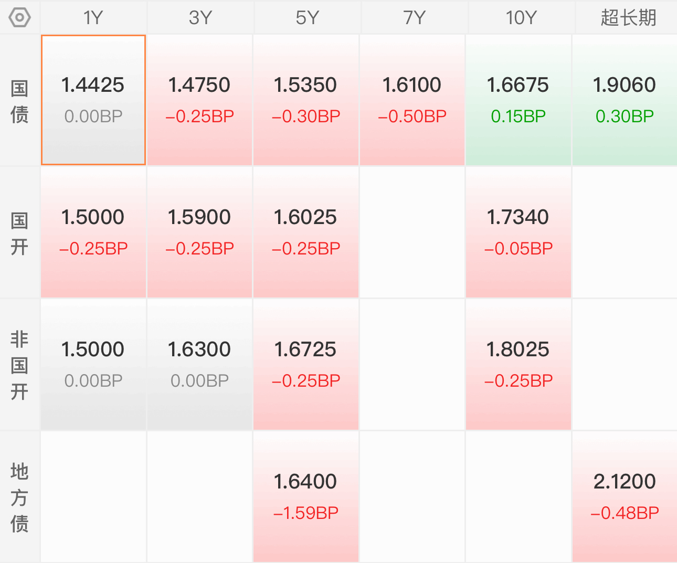The image size is (677, 563).
Task: Click the 地方债 5Y cell 1.6400
Action: tap(306, 497)
